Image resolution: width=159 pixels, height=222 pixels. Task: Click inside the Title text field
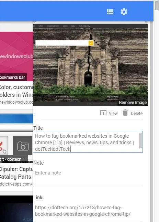[x=87, y=142]
